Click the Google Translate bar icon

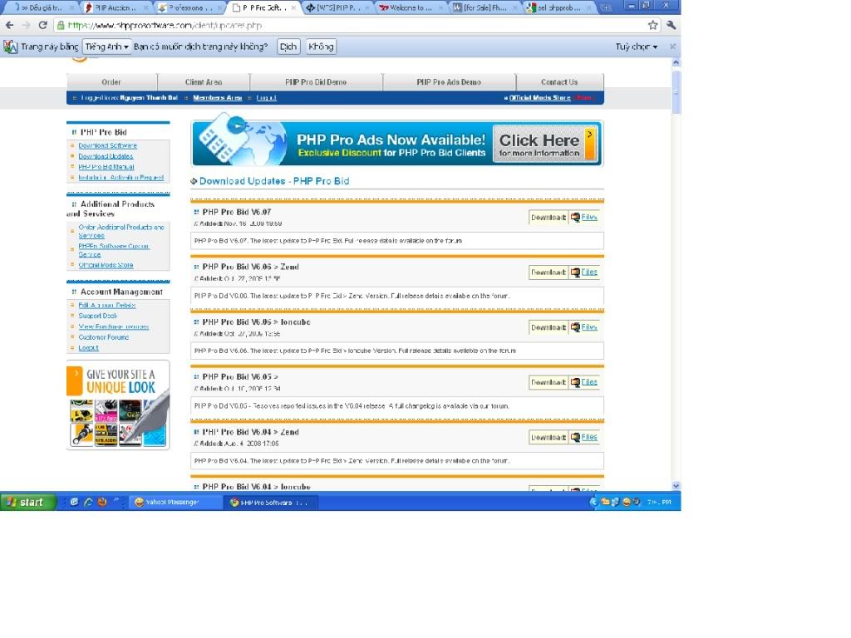tap(10, 47)
